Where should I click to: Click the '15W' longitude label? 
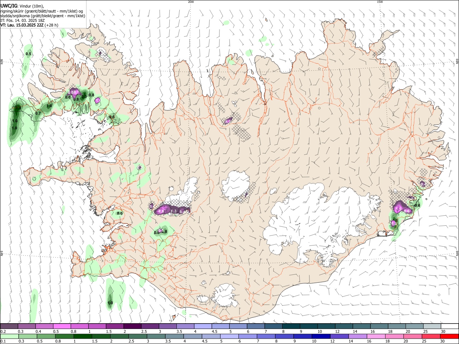click(x=379, y=2)
